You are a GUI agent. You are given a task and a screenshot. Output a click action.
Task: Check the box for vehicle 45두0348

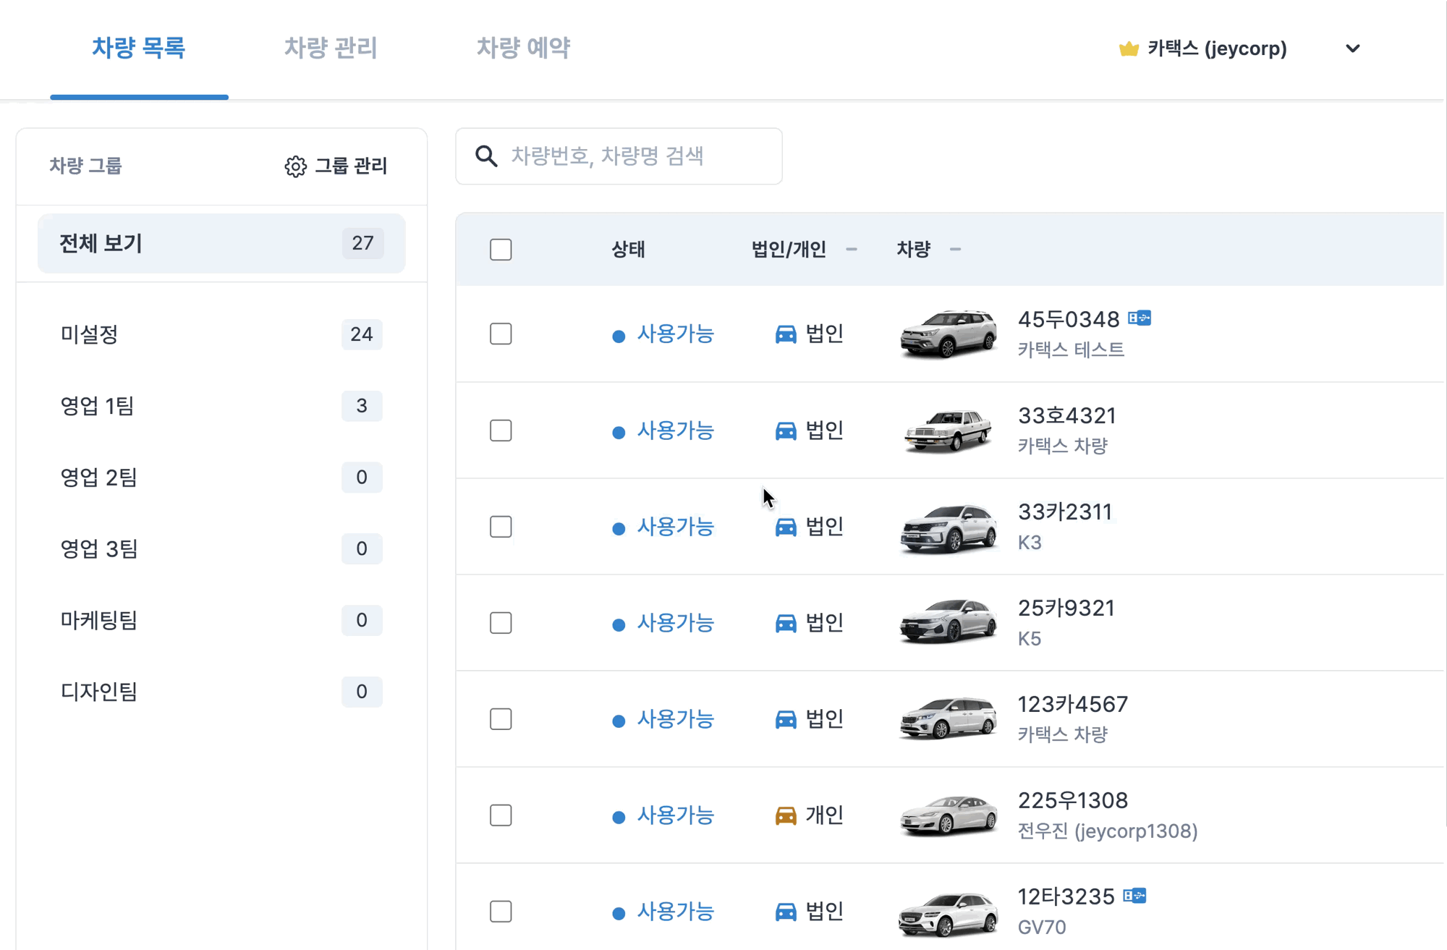tap(501, 334)
